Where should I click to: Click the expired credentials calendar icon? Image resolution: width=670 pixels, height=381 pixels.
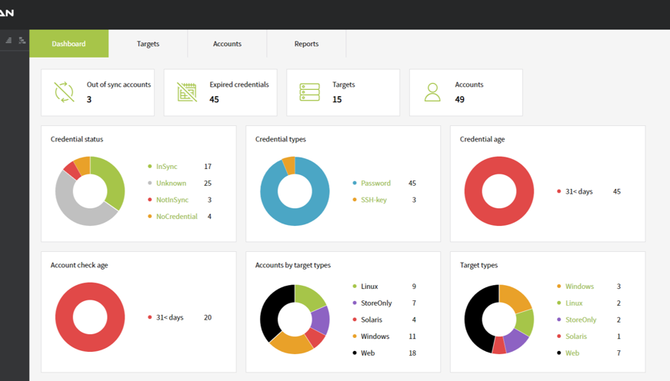tap(187, 92)
